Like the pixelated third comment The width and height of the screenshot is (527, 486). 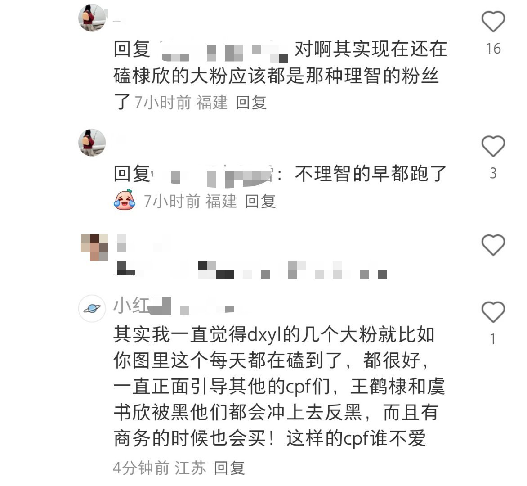coord(493,245)
